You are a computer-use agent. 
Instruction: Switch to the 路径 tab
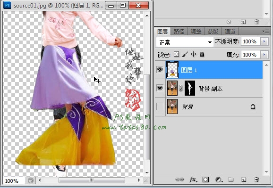[179, 32]
